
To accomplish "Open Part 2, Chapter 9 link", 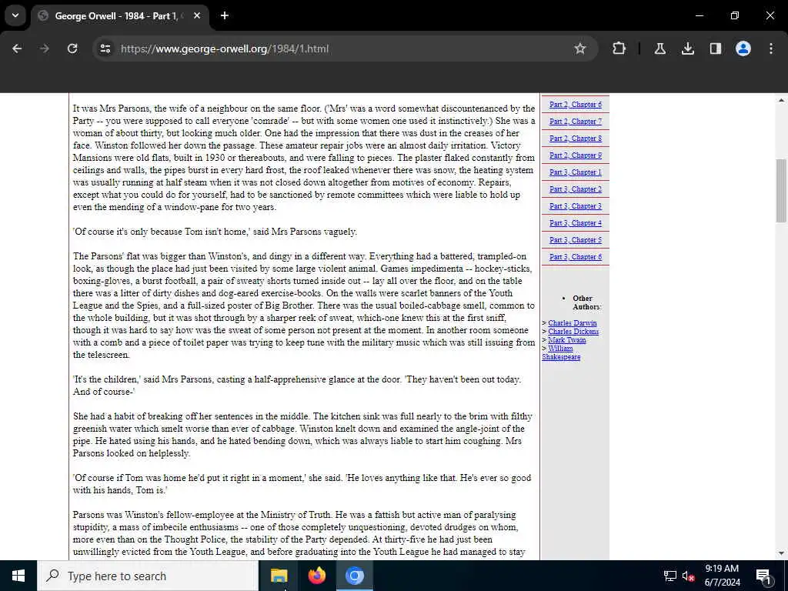I will 576,155.
